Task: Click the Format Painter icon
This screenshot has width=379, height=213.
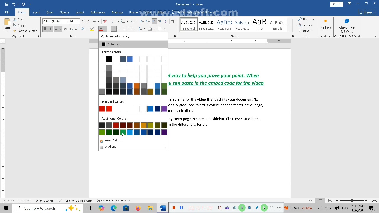Action: [x=15, y=31]
